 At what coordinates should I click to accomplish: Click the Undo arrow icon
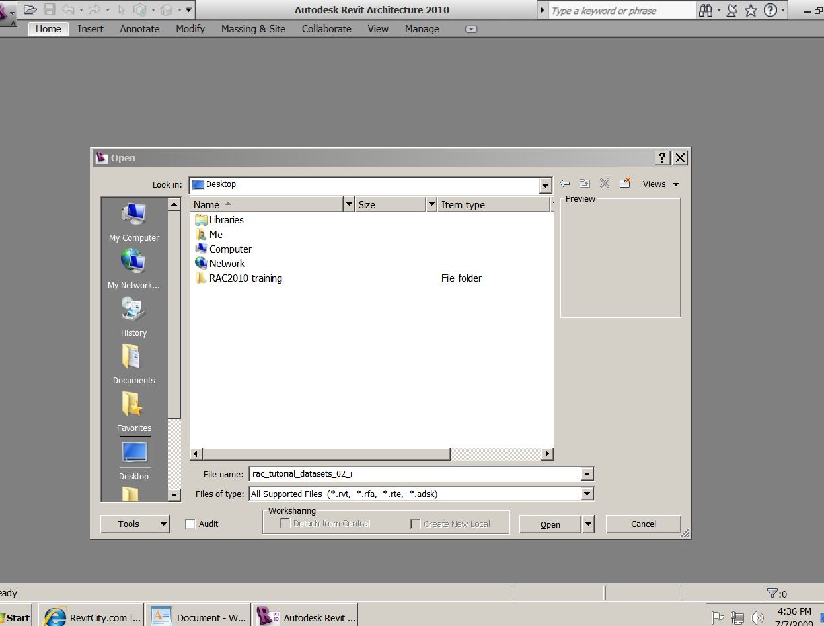click(69, 9)
